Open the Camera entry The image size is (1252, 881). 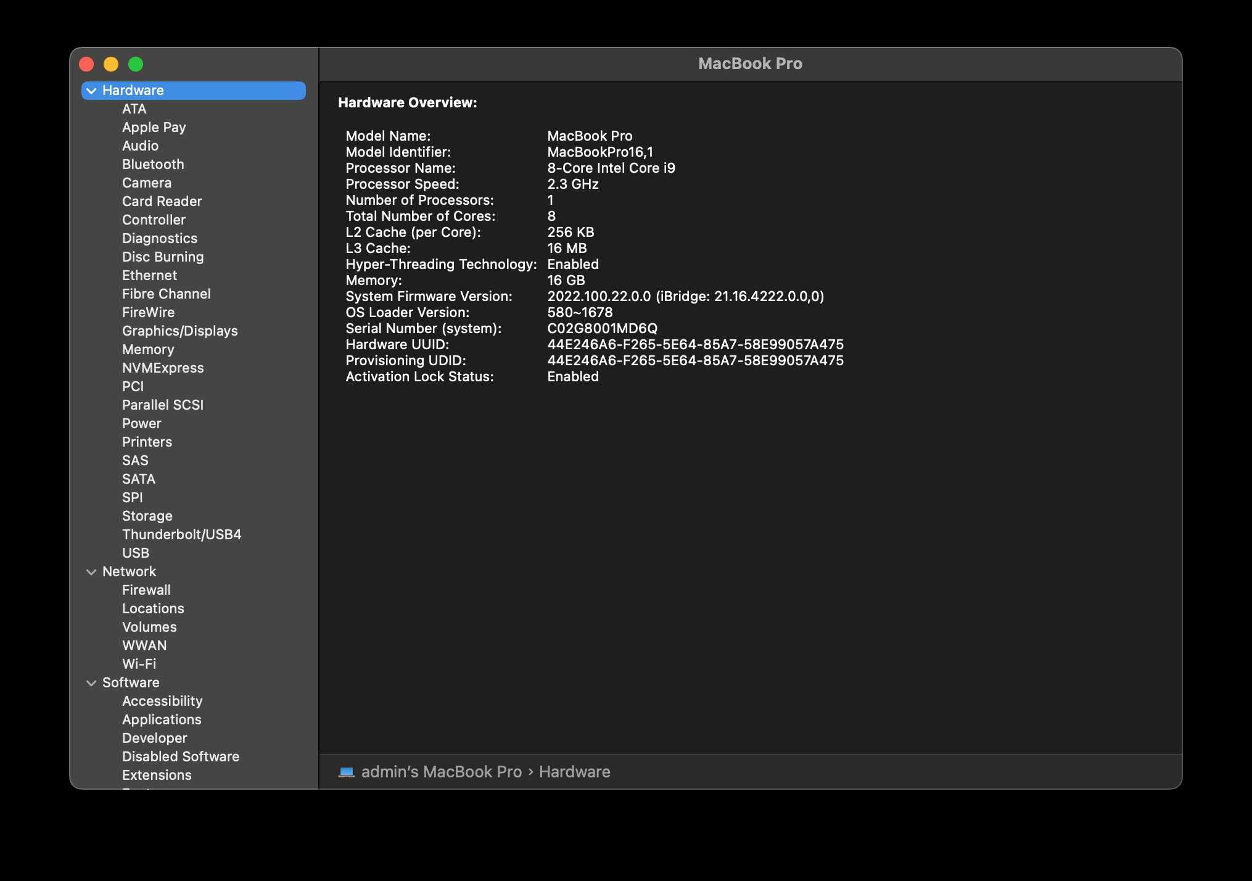coord(147,183)
